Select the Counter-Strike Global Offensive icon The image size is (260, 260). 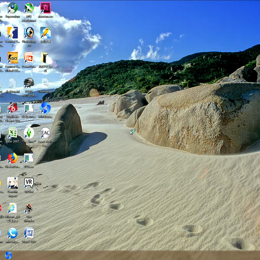pos(13,58)
